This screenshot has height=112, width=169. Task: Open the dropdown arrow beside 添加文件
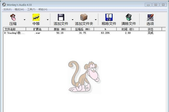[x=73, y=20]
